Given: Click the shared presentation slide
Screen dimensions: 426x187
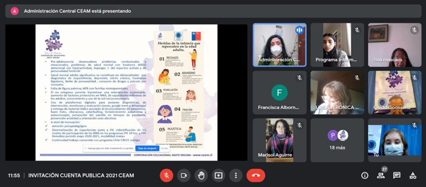Looking at the screenshot, I should 126,92.
